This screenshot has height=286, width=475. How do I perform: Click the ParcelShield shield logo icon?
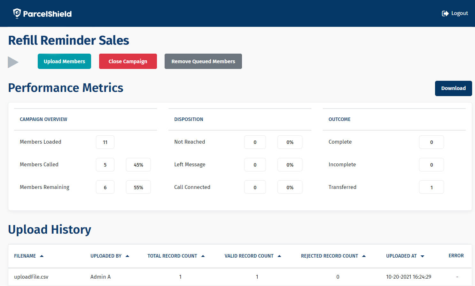click(17, 13)
